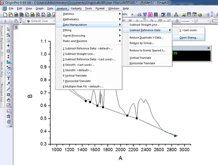Viewport: 218px width, 165px height.
Task: Expand the Peaks and Baseline submenu
Action: 89,41
